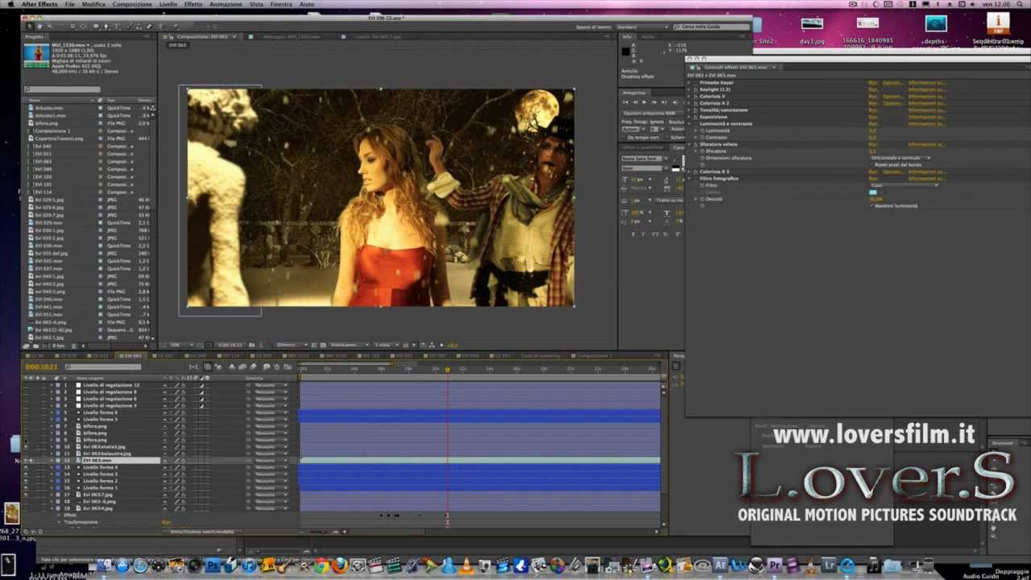Click the day1.jpg desktop file icon
This screenshot has width=1031, height=580.
click(x=811, y=25)
